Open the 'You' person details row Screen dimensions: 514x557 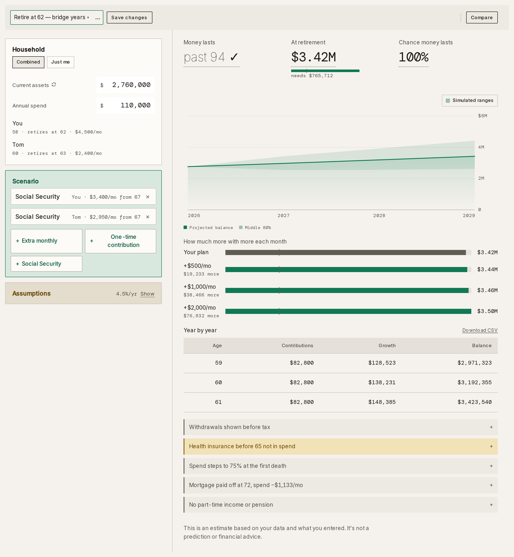(83, 128)
